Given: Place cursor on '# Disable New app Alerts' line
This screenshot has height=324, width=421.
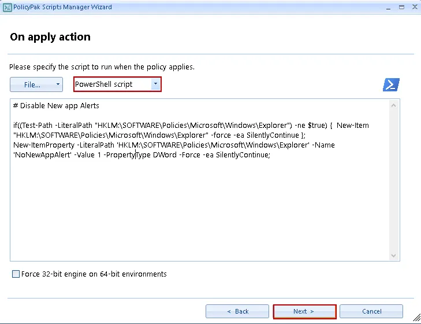Looking at the screenshot, I should (x=56, y=106).
